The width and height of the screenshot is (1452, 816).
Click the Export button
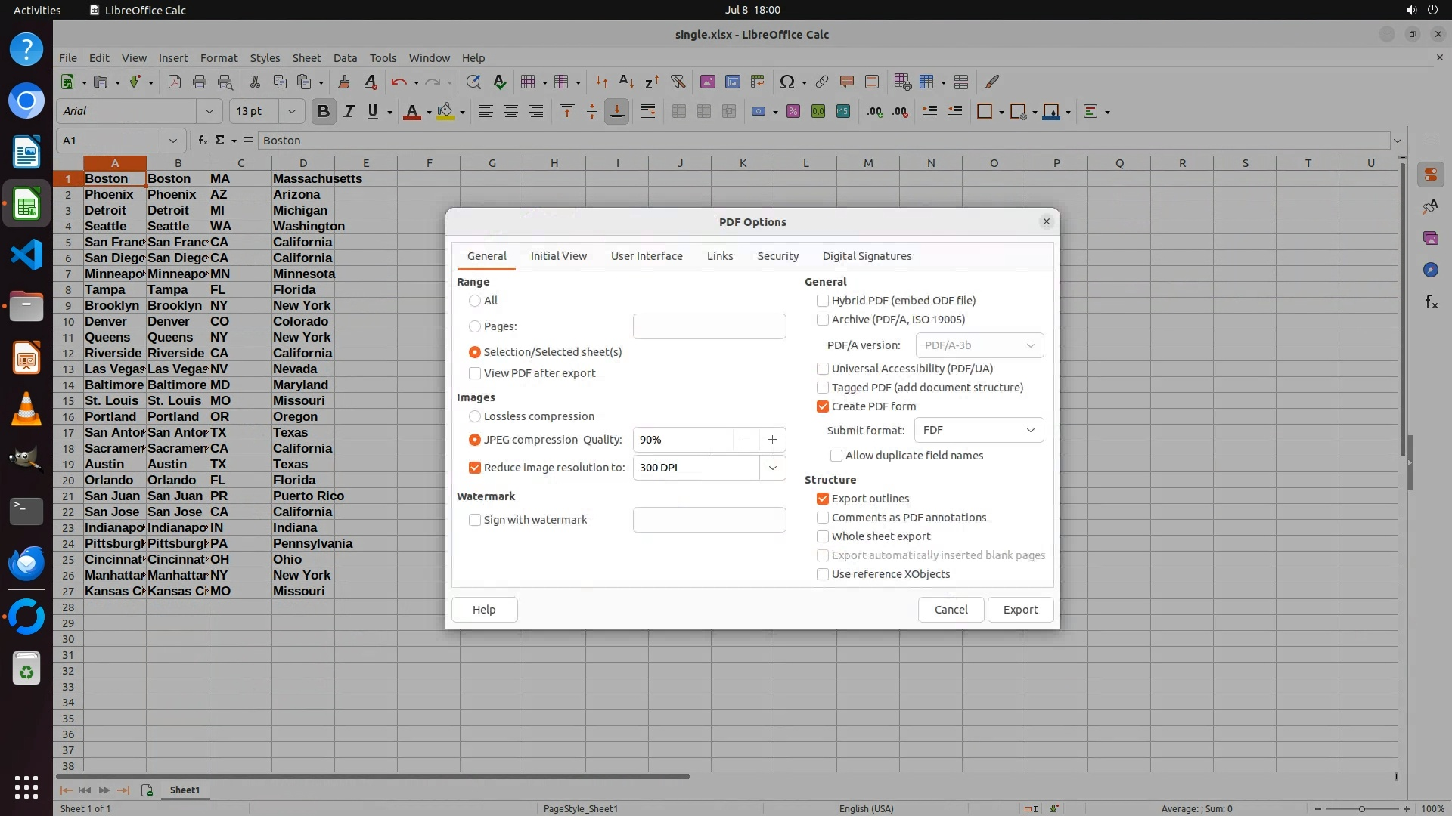click(x=1020, y=610)
